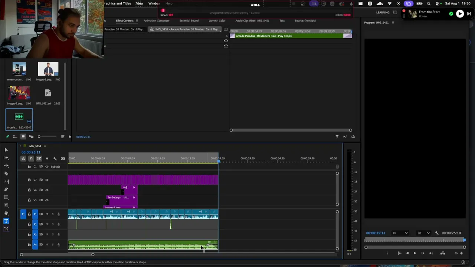The image size is (475, 267).
Task: Select the Hand tool
Action: [x=6, y=213]
